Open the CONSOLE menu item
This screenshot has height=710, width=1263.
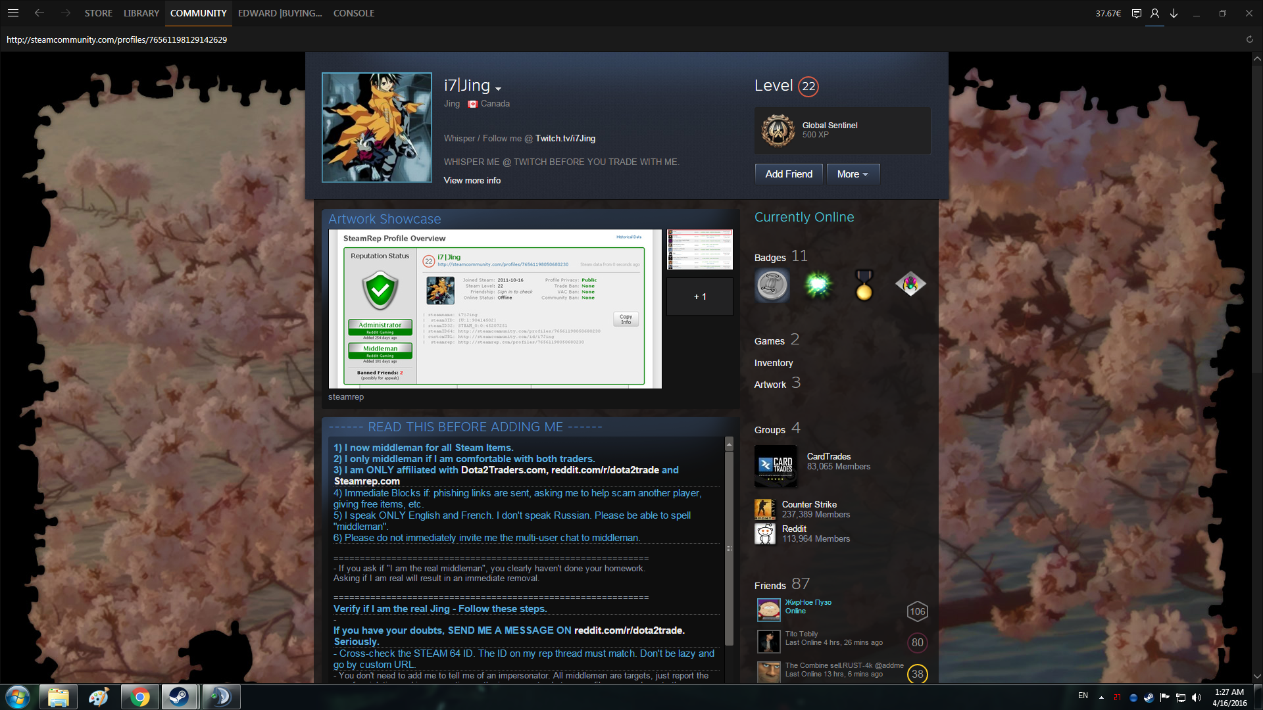point(353,13)
